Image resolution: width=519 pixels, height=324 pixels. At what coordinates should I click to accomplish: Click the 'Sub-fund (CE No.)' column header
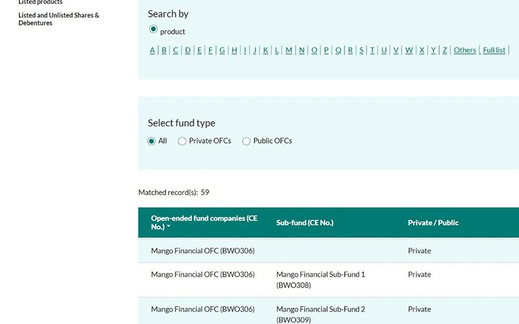click(304, 222)
